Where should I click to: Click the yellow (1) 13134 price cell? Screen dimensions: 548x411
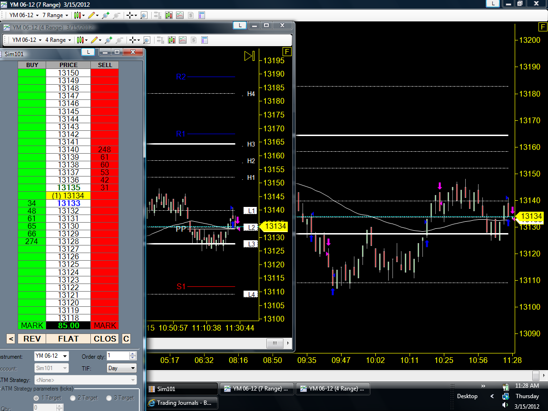coord(68,196)
